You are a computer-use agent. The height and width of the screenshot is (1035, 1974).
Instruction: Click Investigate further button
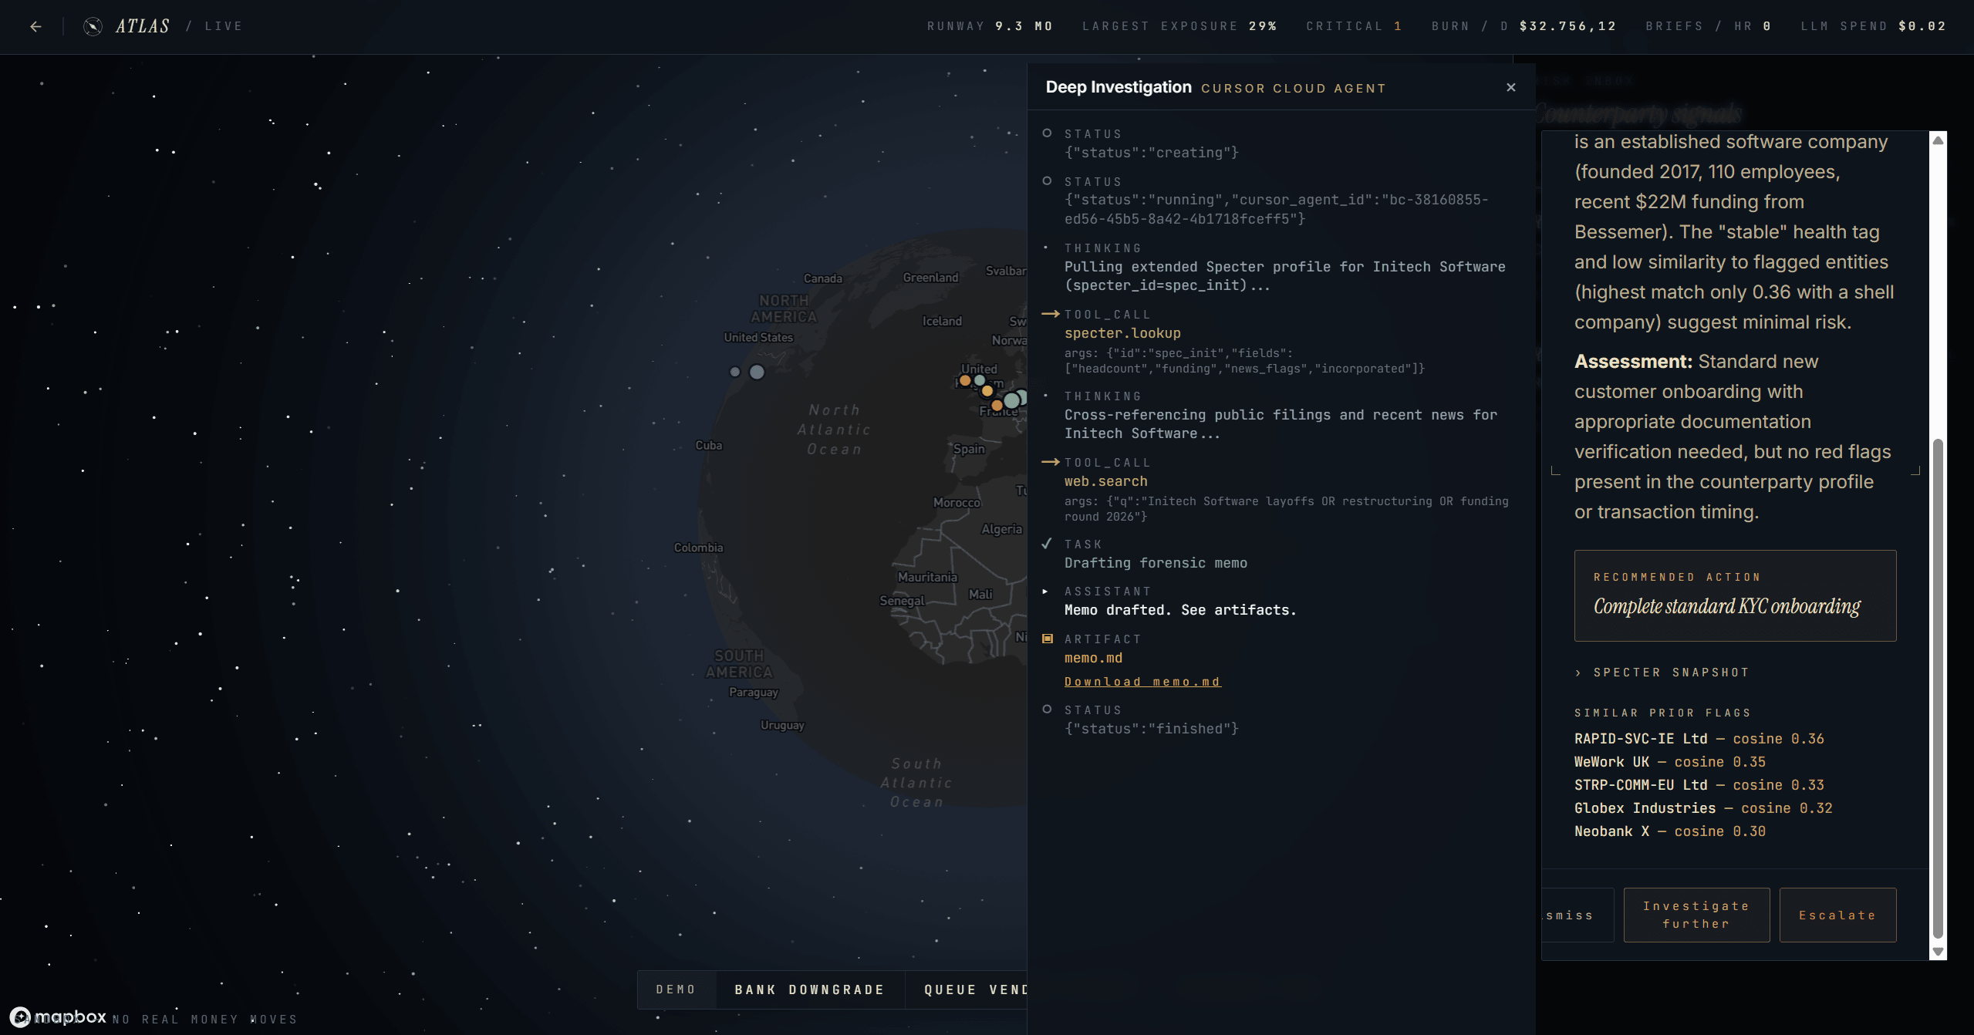tap(1696, 915)
